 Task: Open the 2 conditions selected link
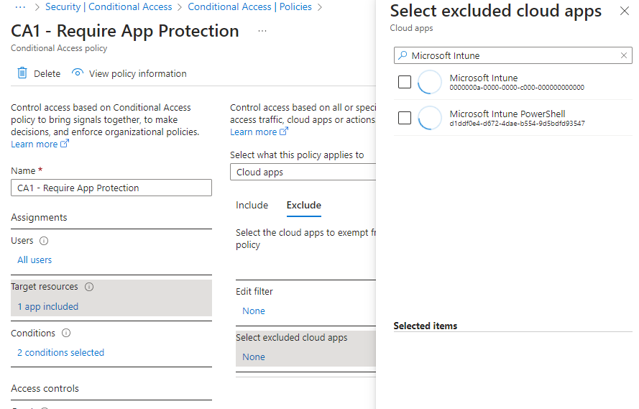pos(60,352)
